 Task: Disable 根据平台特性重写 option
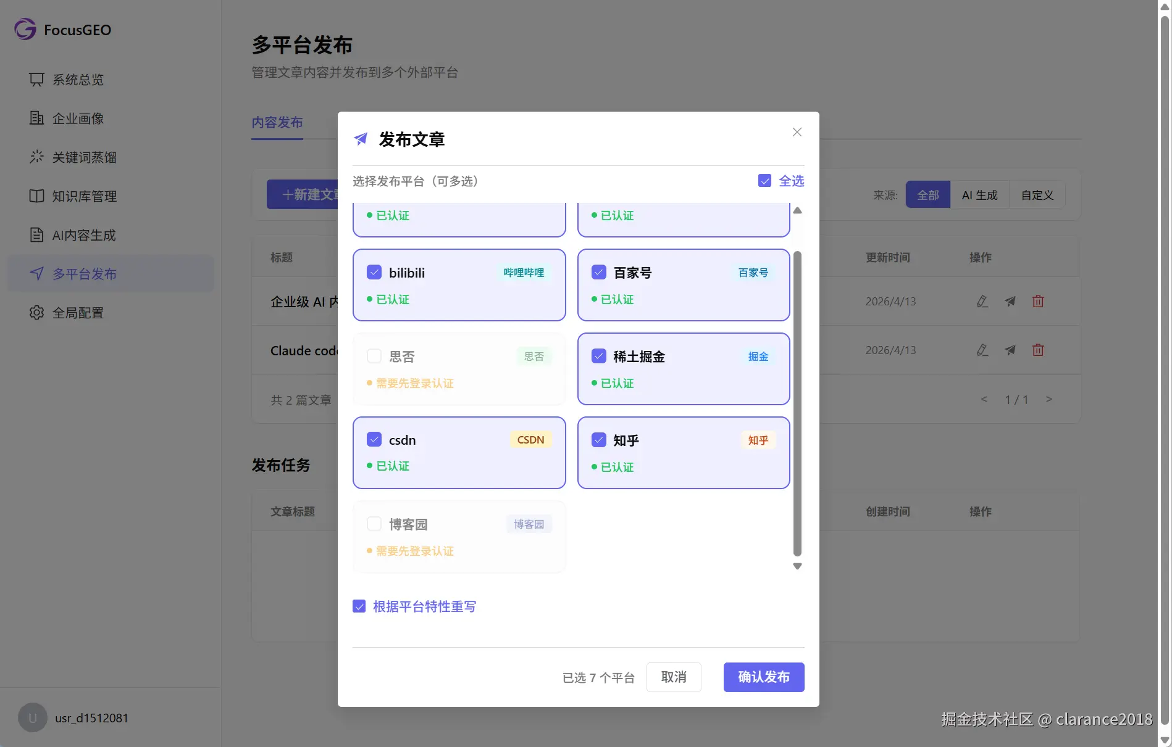point(359,606)
